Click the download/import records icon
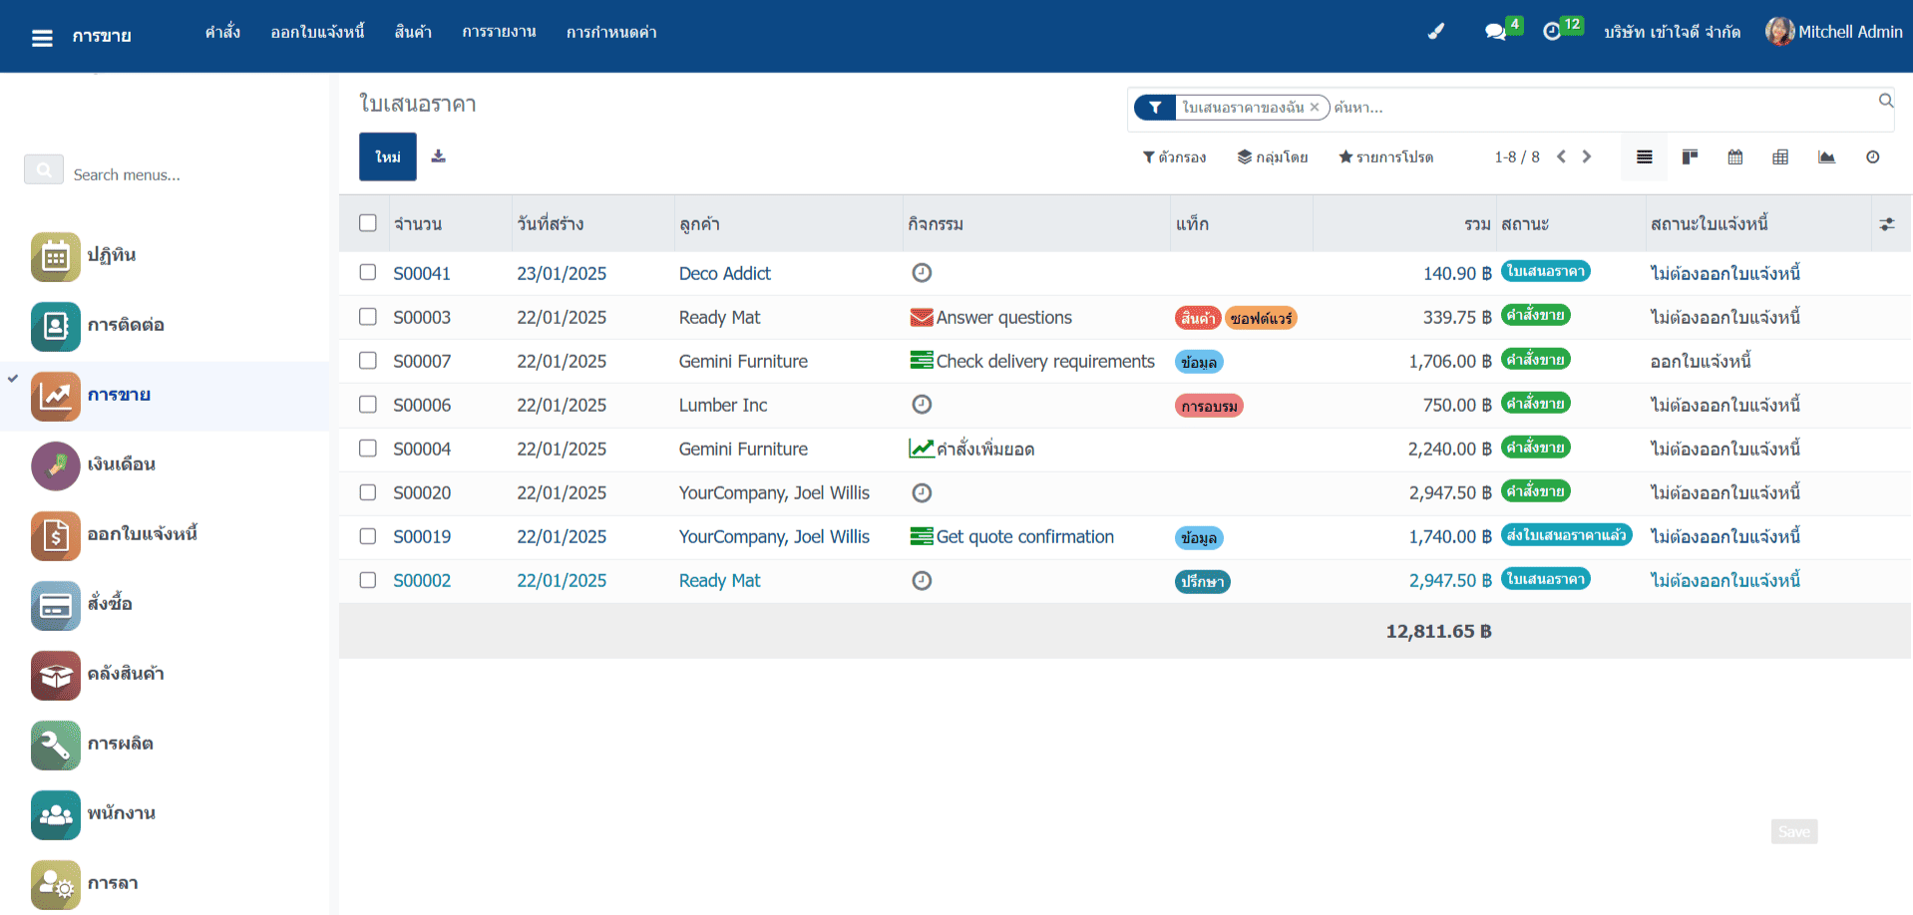Screen dimensions: 1913x915 click(438, 156)
